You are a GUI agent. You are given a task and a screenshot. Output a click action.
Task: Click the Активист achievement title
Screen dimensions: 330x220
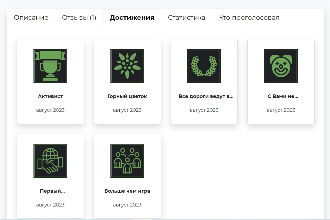(x=50, y=96)
